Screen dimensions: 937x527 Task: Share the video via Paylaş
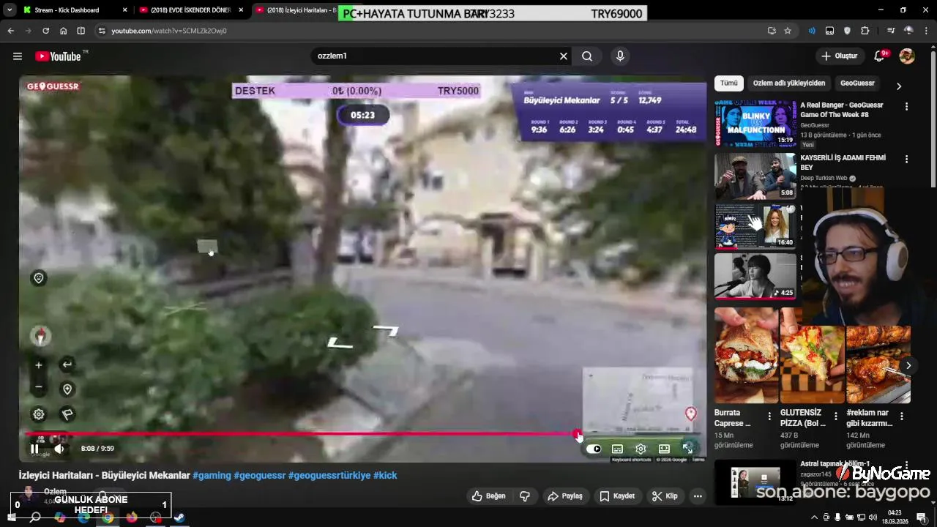[x=565, y=496]
